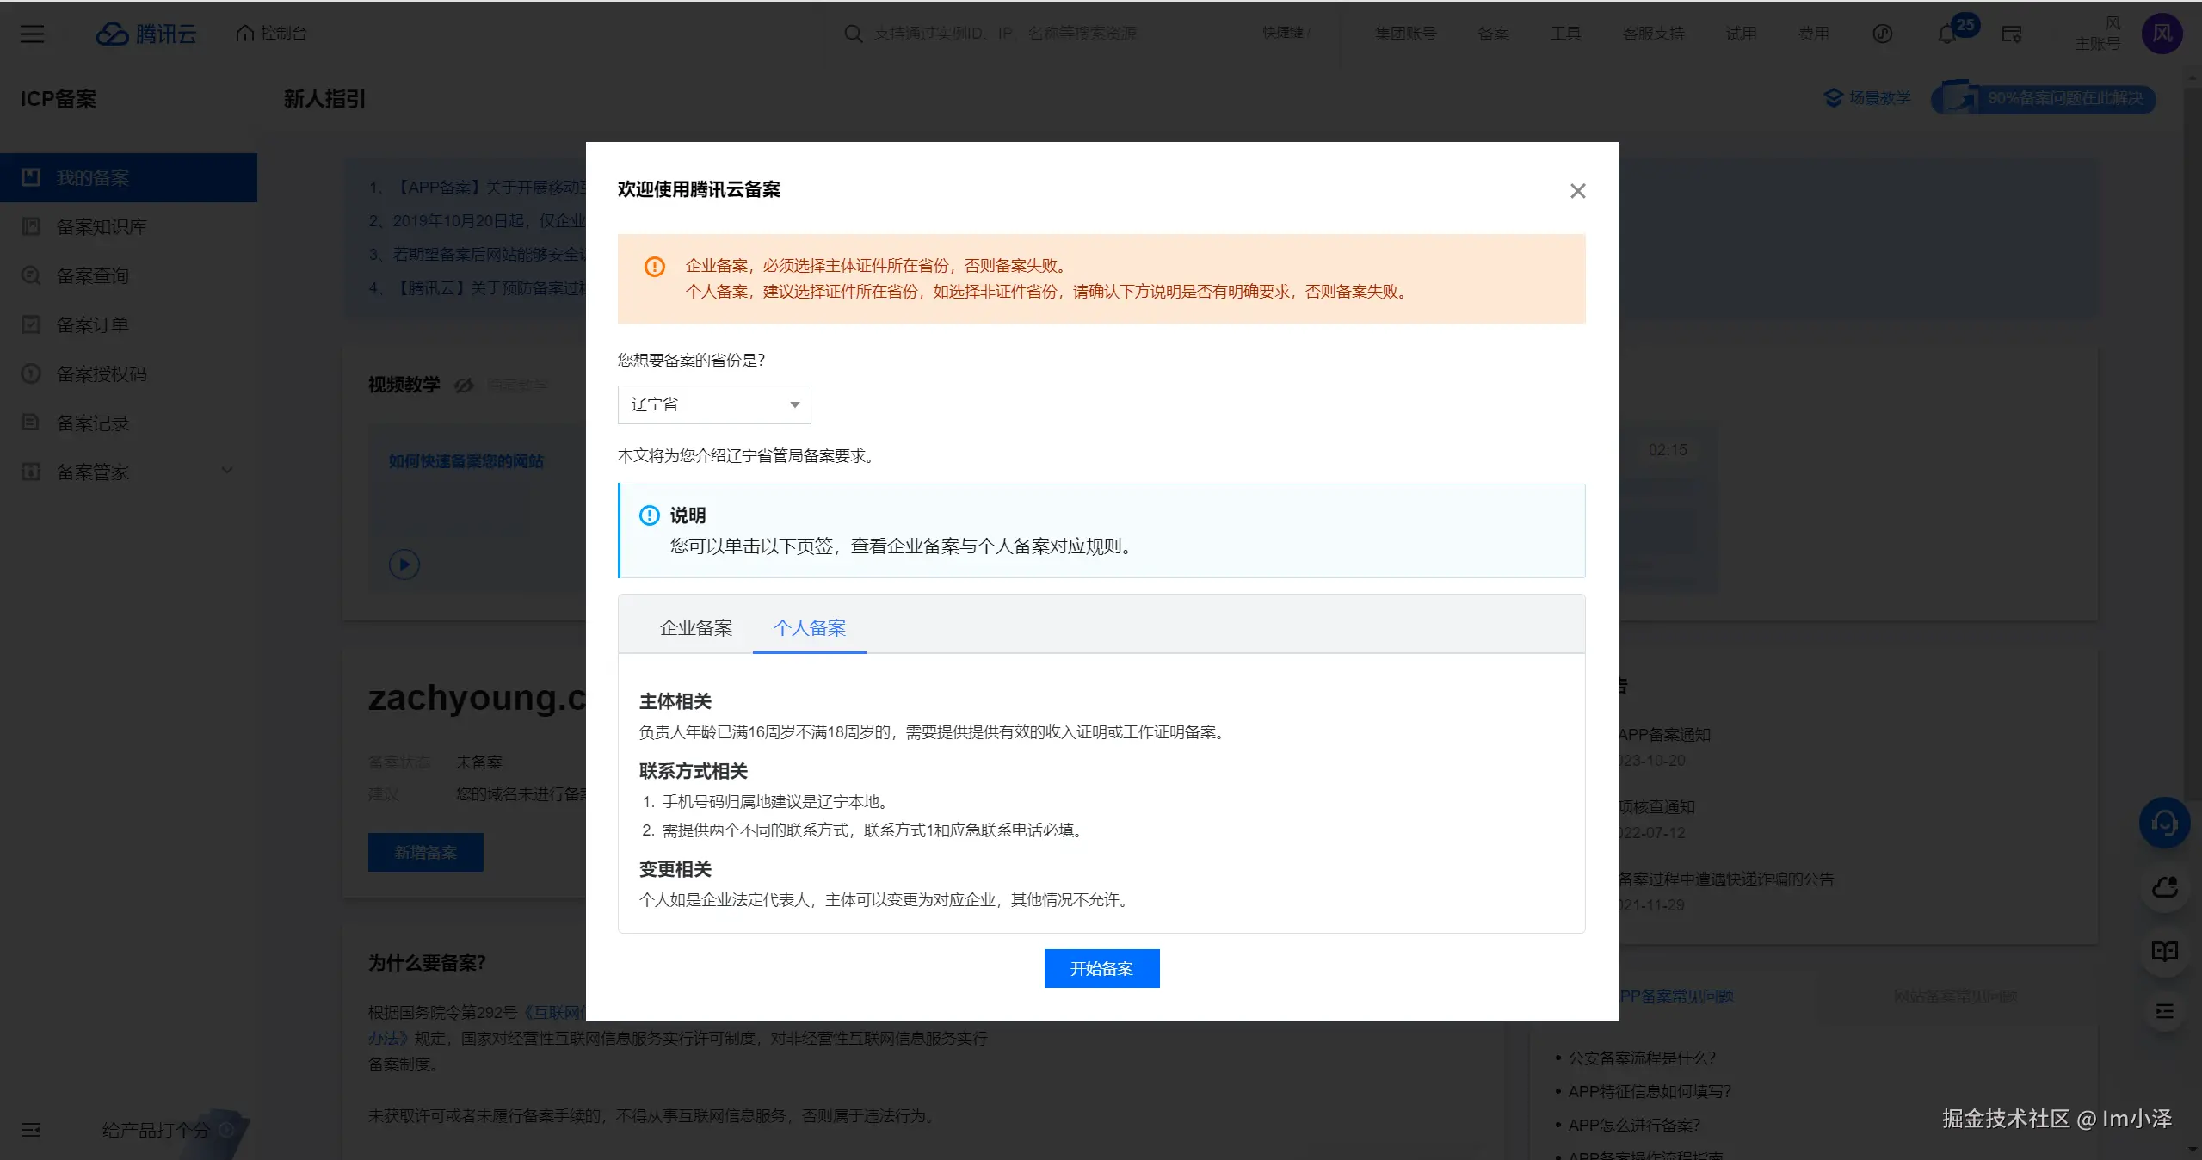Click the user avatar icon
This screenshot has height=1160, width=2202.
point(2161,34)
